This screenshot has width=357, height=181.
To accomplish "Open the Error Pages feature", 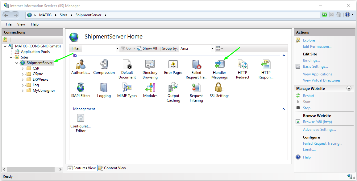I will click(173, 65).
